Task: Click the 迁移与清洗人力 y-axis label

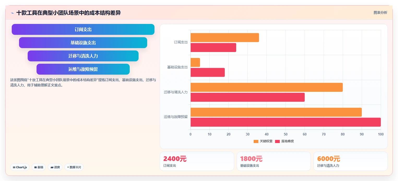Action: 176,92
